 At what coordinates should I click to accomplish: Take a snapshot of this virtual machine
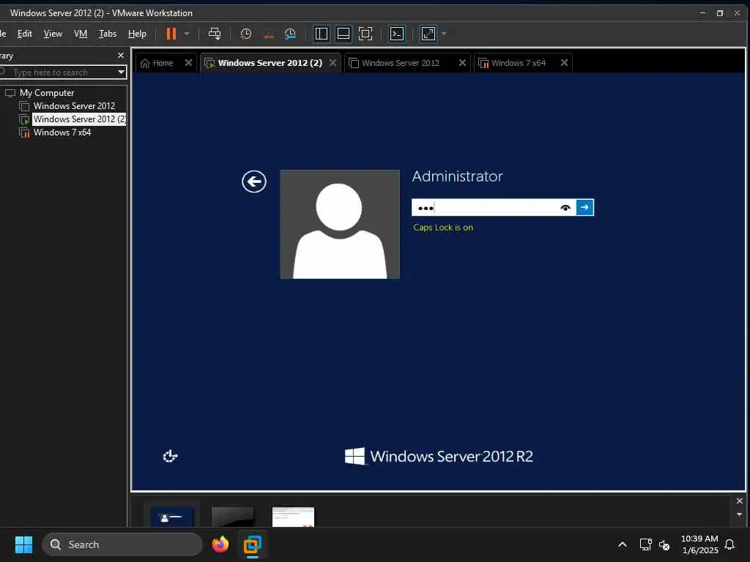[x=246, y=34]
